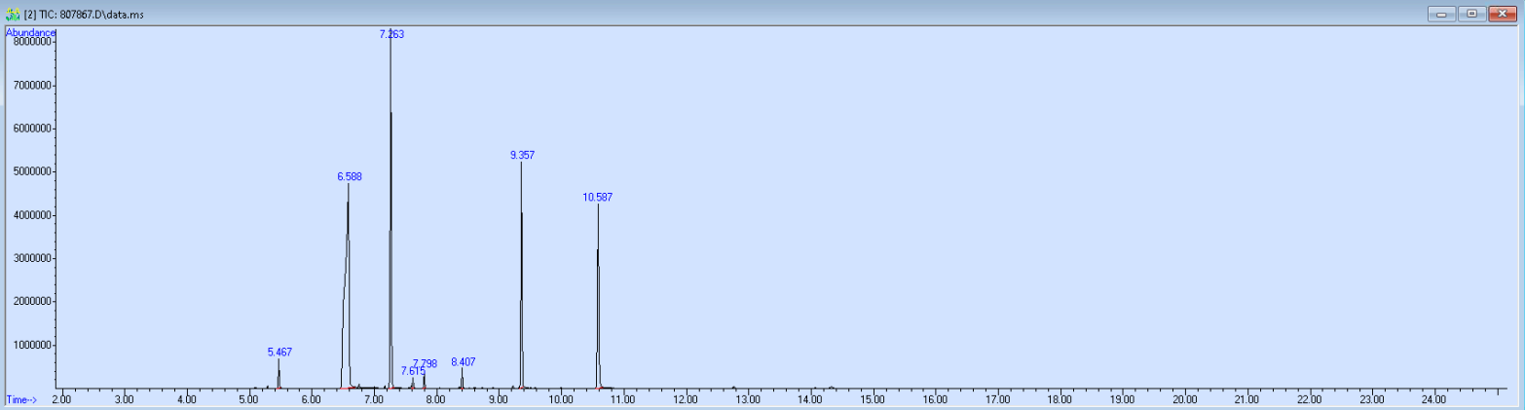Click the 6000000 y-axis tick value
The height and width of the screenshot is (410, 1525).
[32, 129]
